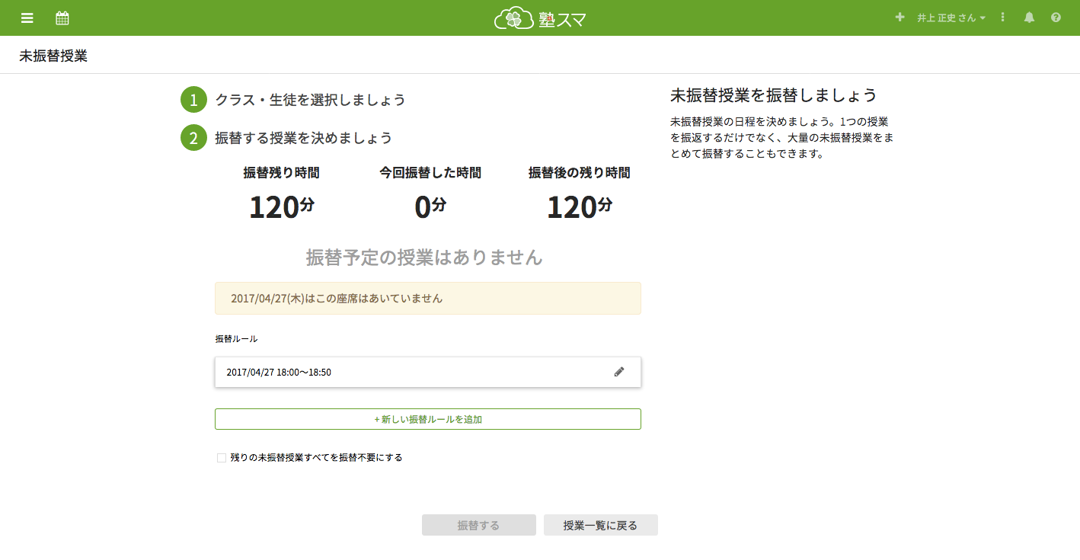Go back using 授業一覧に戻る button
The image size is (1080, 560).
[x=600, y=525]
